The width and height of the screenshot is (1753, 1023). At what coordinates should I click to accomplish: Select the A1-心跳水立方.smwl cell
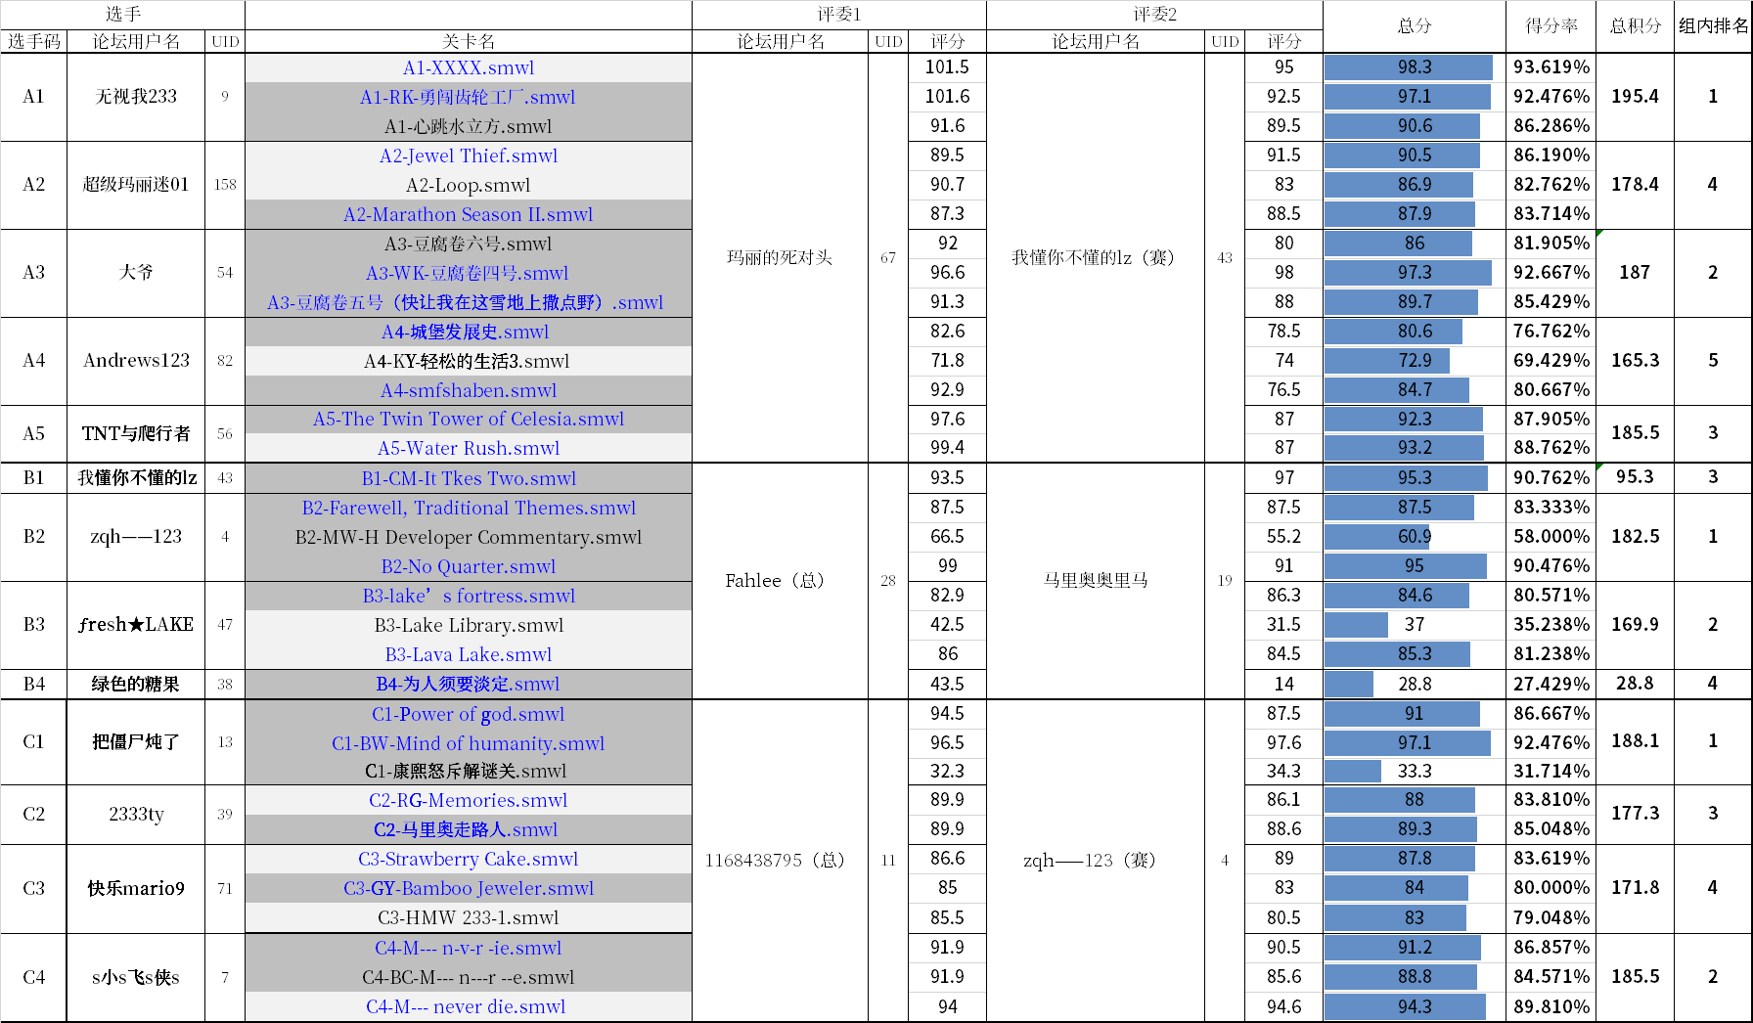469,126
